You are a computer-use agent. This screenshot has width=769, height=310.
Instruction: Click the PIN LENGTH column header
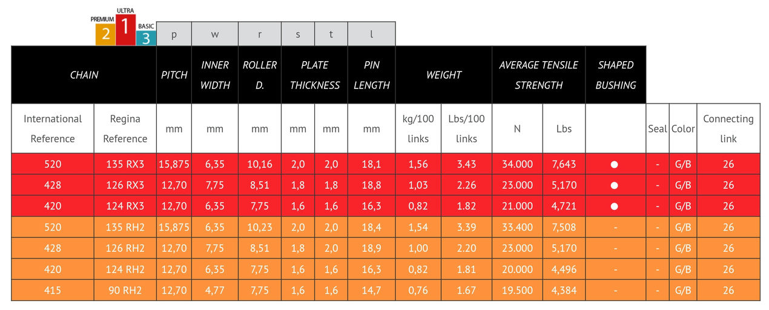click(x=372, y=75)
